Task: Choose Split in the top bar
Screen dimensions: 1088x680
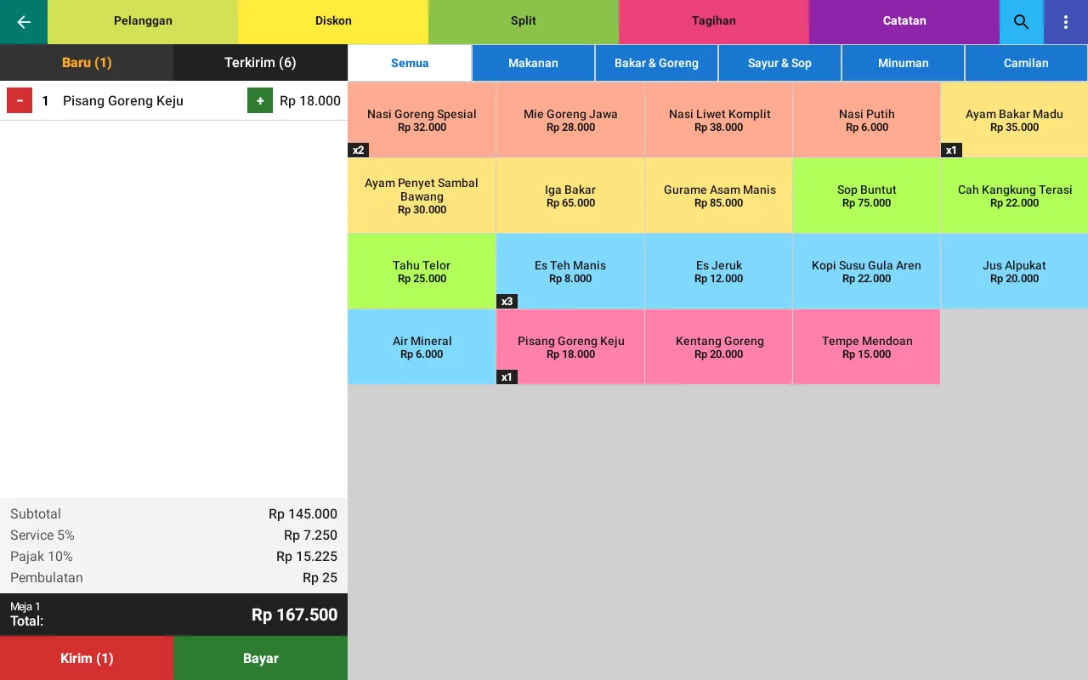Action: (x=524, y=22)
